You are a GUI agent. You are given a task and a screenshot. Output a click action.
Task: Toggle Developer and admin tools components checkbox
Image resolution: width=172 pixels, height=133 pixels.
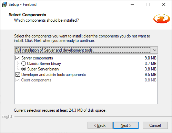coord(18,75)
